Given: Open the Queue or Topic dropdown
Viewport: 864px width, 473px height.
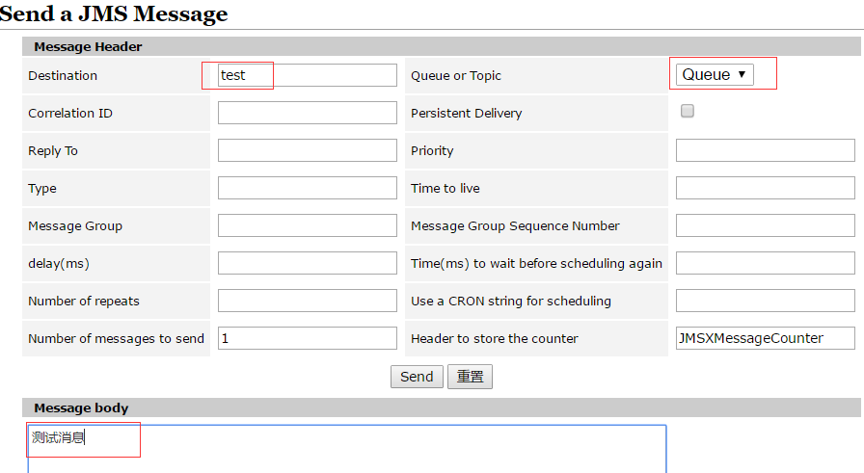Looking at the screenshot, I should pos(715,74).
